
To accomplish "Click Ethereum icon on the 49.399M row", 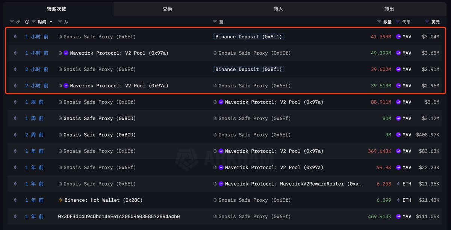I will pyautogui.click(x=15, y=53).
